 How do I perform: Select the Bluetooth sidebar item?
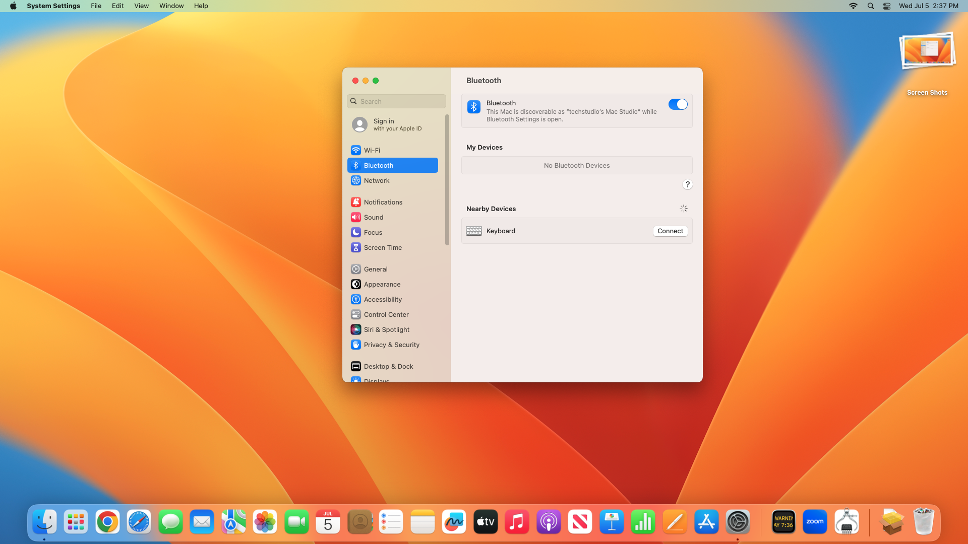click(393, 165)
